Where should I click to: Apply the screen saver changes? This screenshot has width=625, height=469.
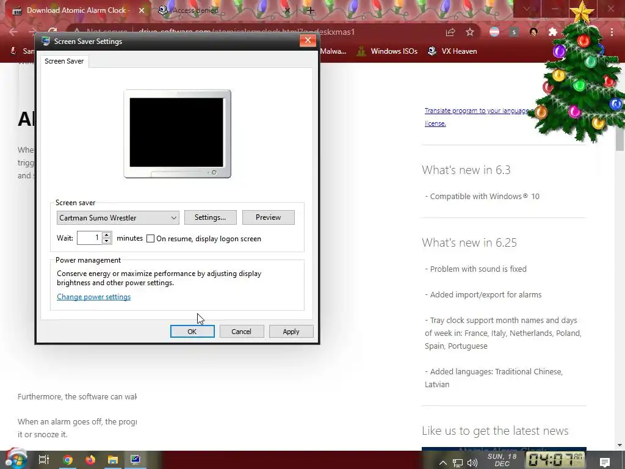click(291, 332)
